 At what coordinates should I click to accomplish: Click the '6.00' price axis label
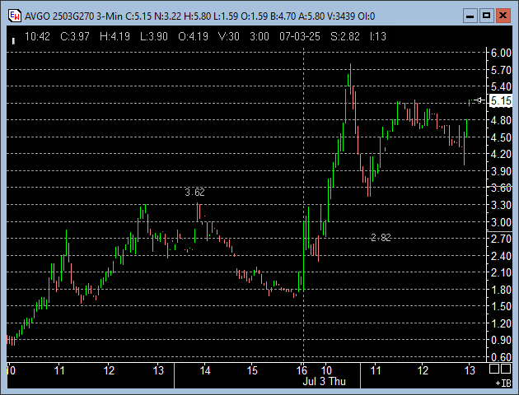tap(501, 53)
